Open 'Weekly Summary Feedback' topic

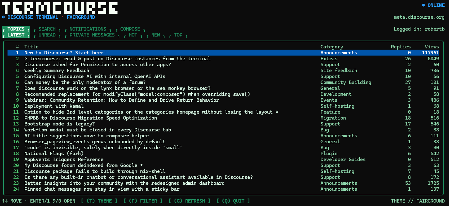223,71
